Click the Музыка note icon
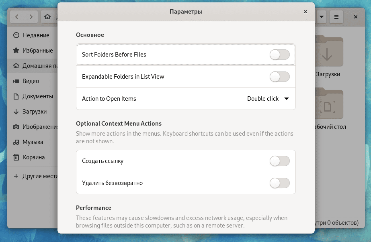The width and height of the screenshot is (371, 242). point(16,142)
